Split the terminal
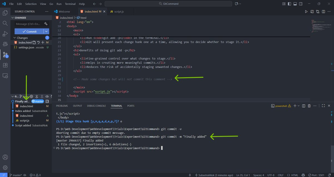The width and height of the screenshot is (334, 177). pyautogui.click(x=304, y=106)
